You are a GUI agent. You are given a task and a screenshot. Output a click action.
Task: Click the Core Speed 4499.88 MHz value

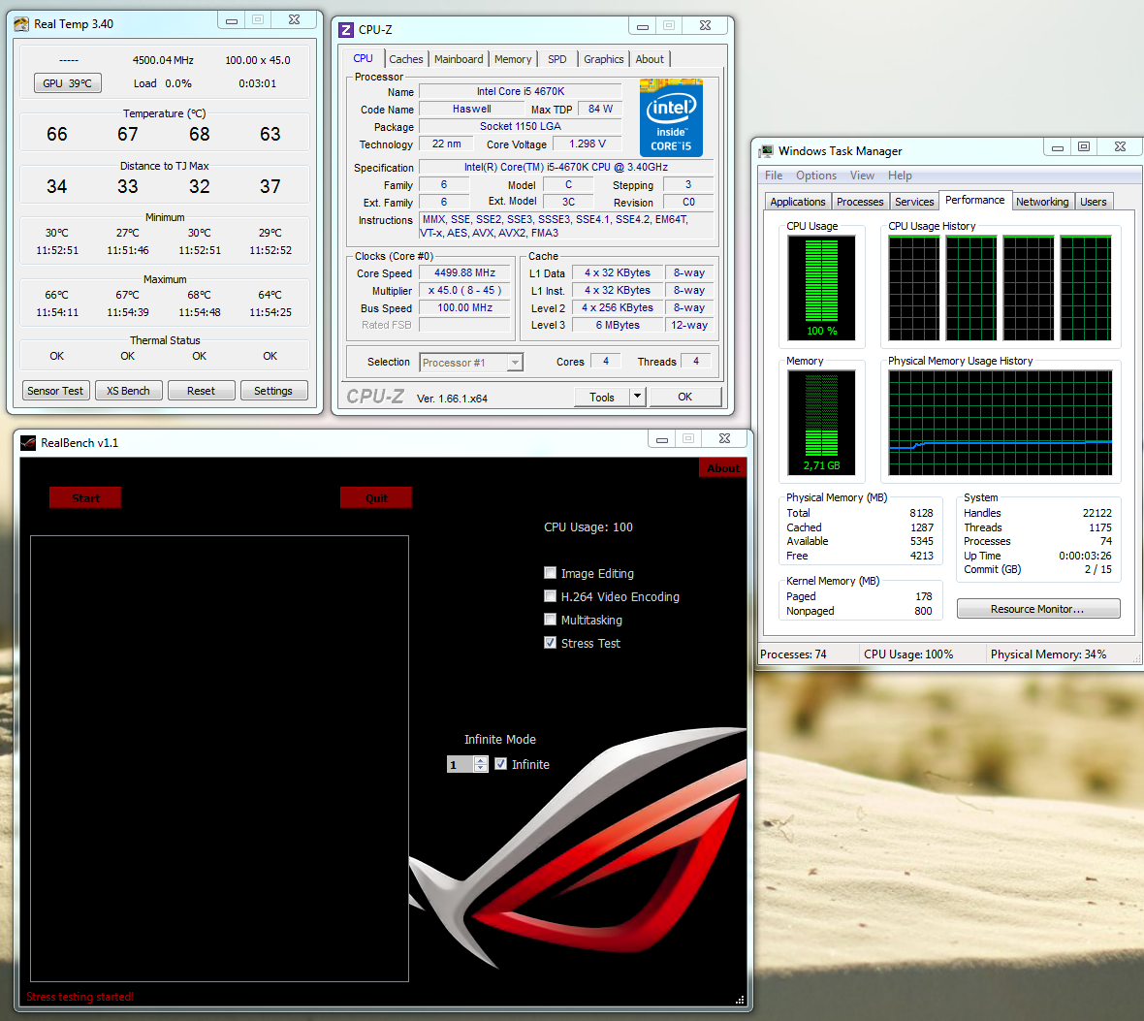coord(464,273)
